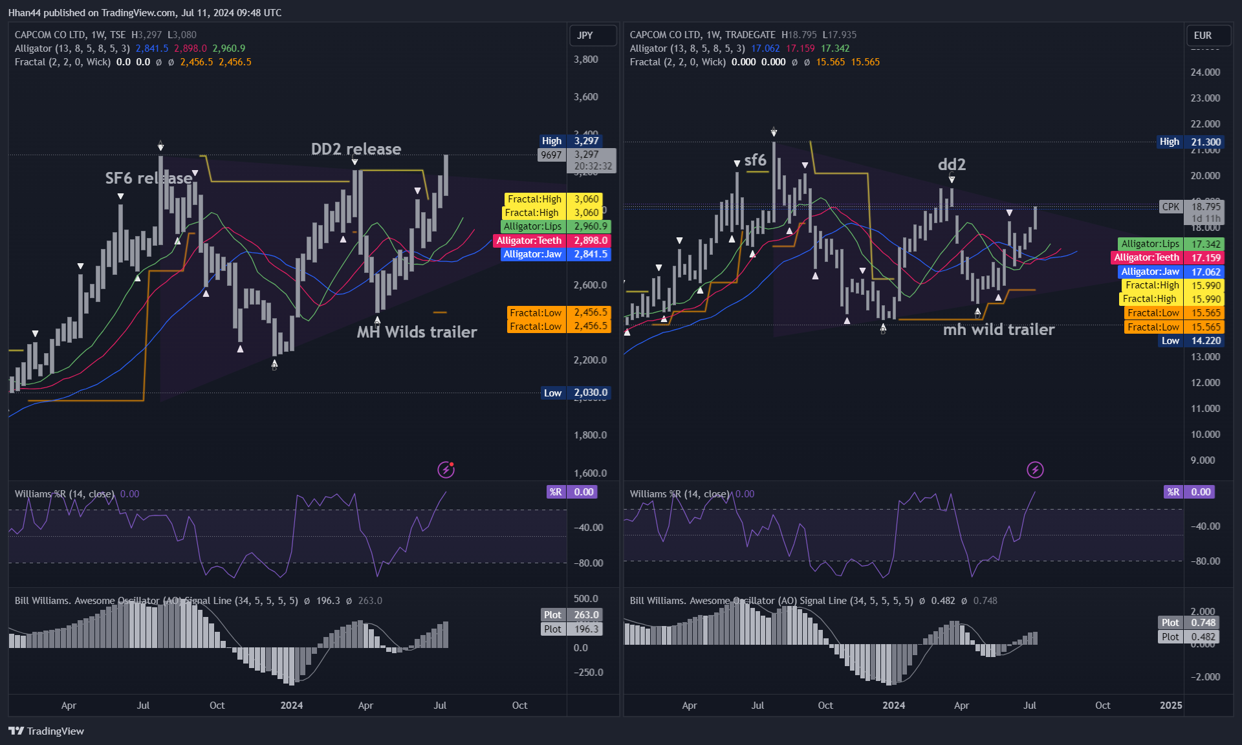Select the mh wild trailer annotation

point(999,329)
